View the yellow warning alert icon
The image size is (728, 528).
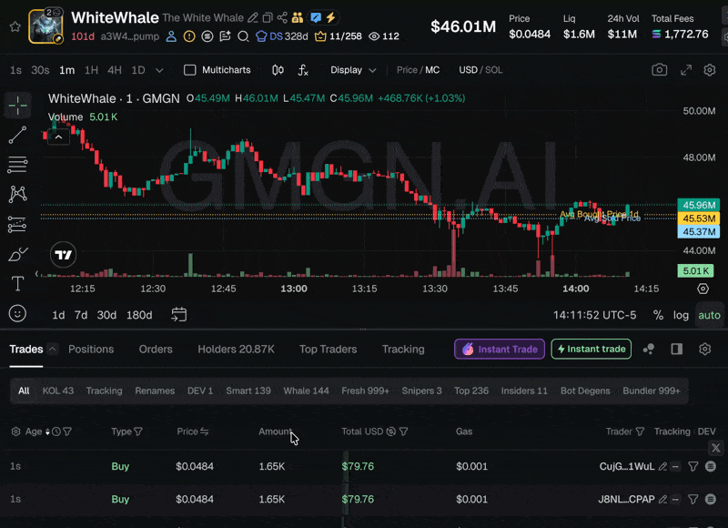tap(189, 36)
